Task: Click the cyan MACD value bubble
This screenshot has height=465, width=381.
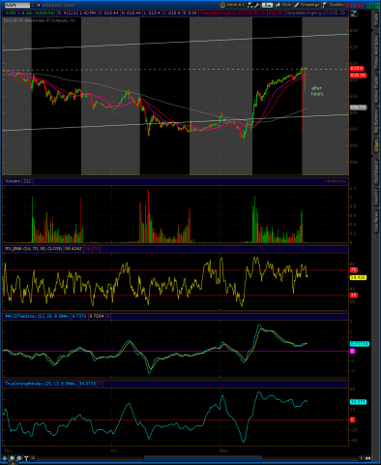Action: [360, 344]
